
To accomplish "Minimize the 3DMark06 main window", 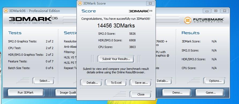I will (x=207, y=11).
